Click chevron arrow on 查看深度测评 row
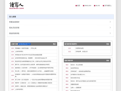Screen dimensions: 121x91 [x=110, y=22]
